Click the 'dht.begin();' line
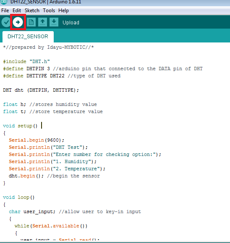 point(54,176)
